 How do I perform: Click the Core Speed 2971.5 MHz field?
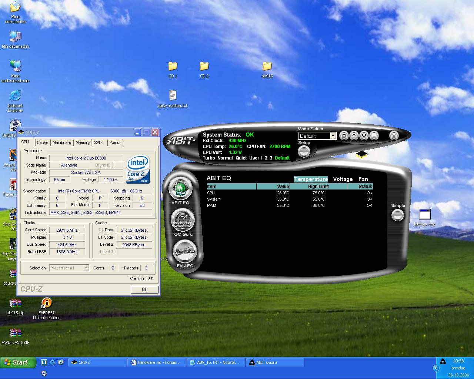(67, 230)
